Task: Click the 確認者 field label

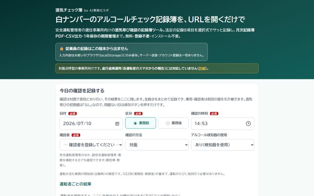Action: tap(65, 135)
